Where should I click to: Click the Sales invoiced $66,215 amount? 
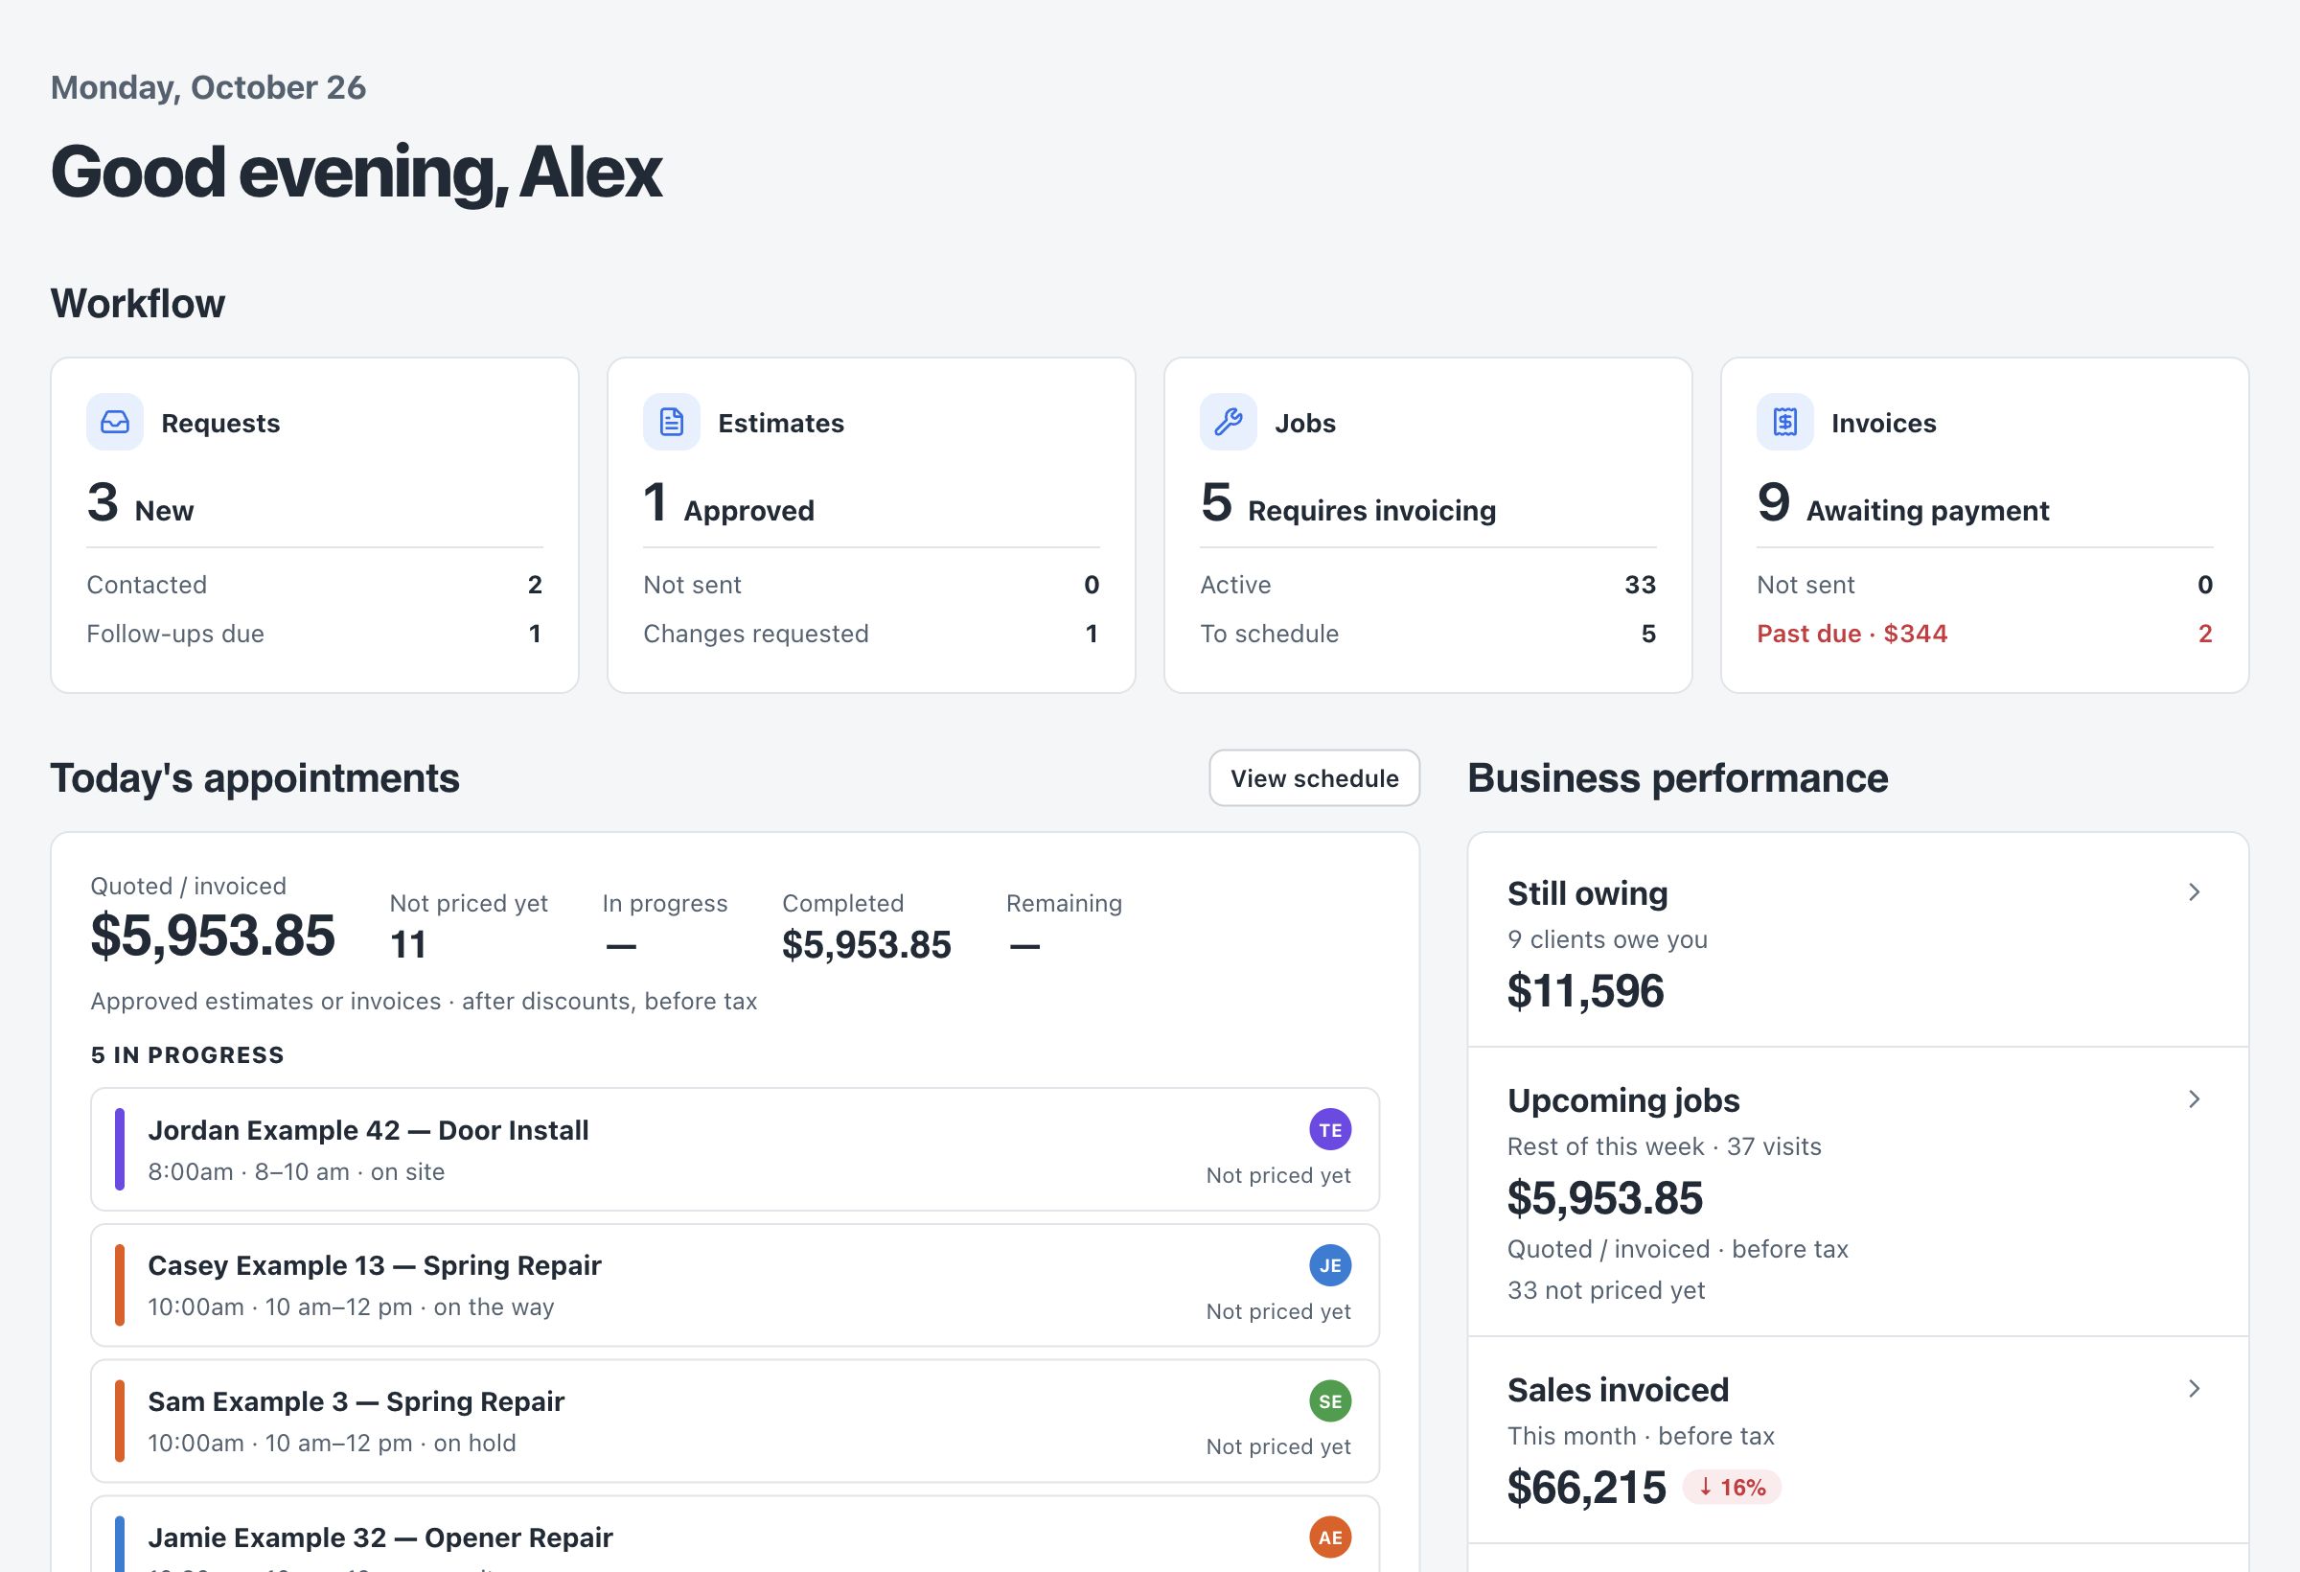point(1586,1488)
